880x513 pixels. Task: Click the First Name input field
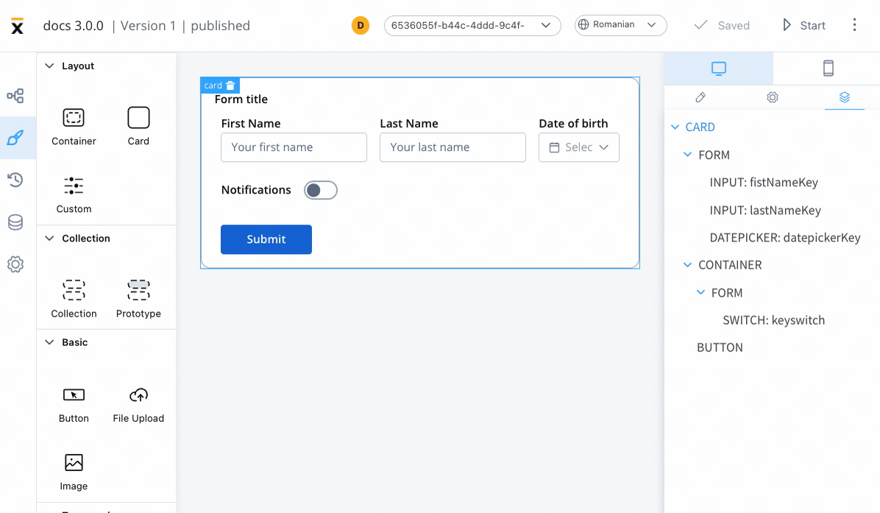click(294, 147)
